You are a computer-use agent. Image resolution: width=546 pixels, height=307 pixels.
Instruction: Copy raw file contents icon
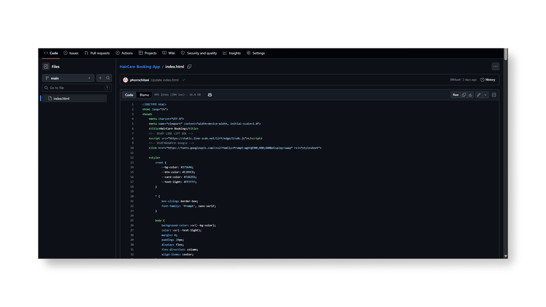[x=464, y=95]
